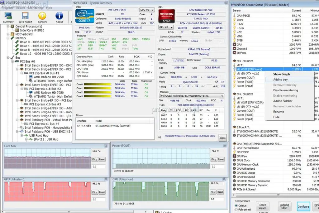Image resolution: width=319 pixels, height=213 pixels.
Task: Click the Radeon Graphics AMD logo
Action: (x=167, y=16)
